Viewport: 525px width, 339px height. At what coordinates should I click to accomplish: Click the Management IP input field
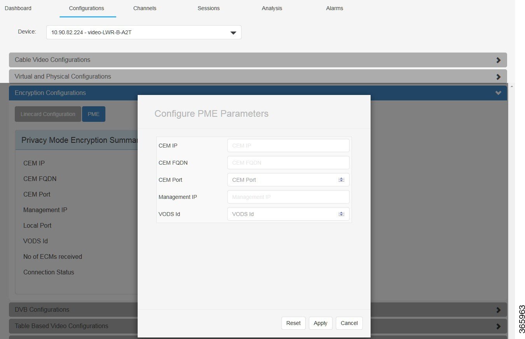(x=288, y=197)
